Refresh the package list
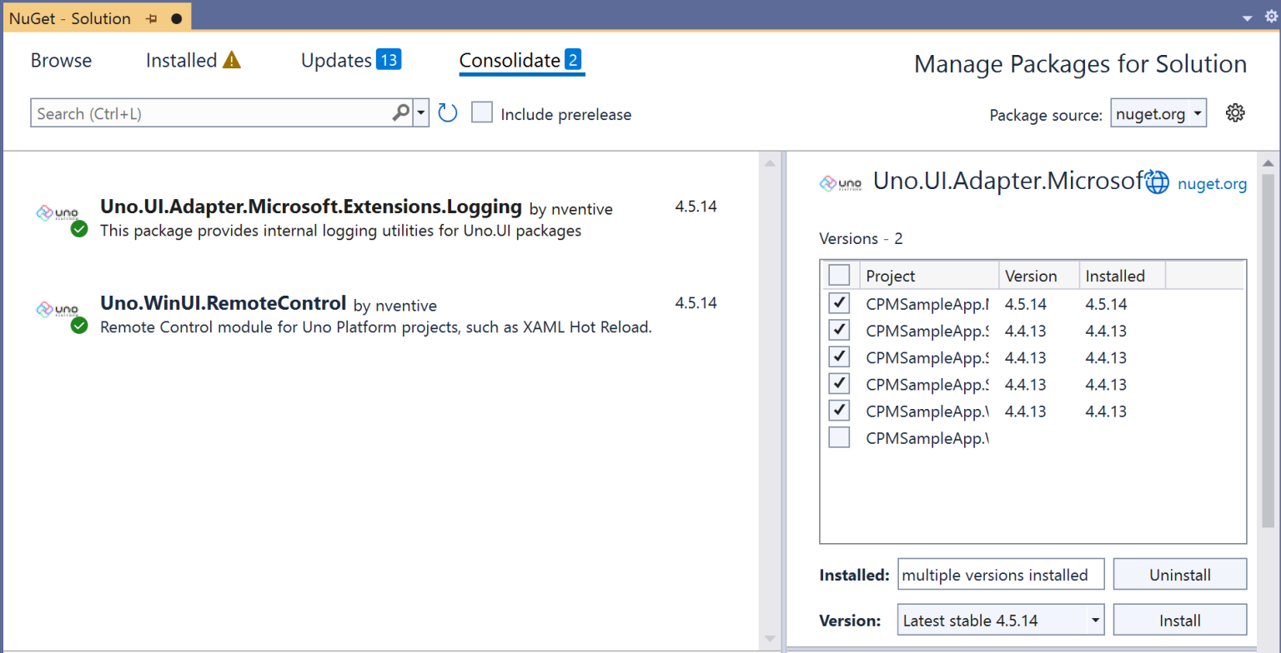The height and width of the screenshot is (653, 1281). pyautogui.click(x=448, y=112)
